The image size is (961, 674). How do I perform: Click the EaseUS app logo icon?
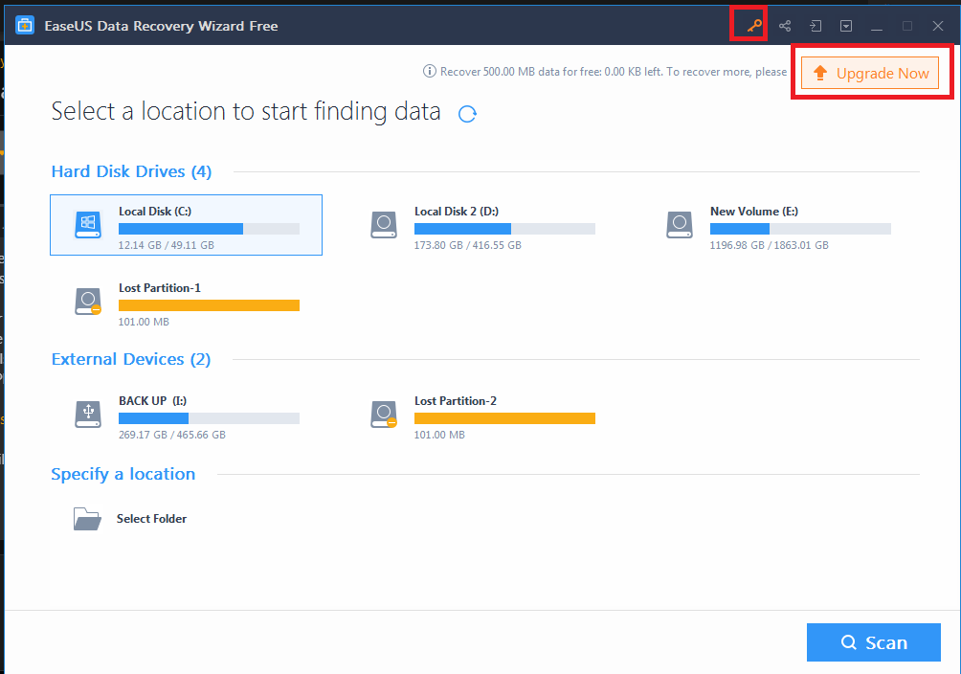tap(25, 25)
